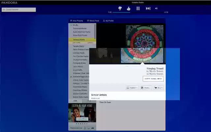The height and width of the screenshot is (132, 211).
Task: Sort stations by Date
Action: click(x=75, y=101)
